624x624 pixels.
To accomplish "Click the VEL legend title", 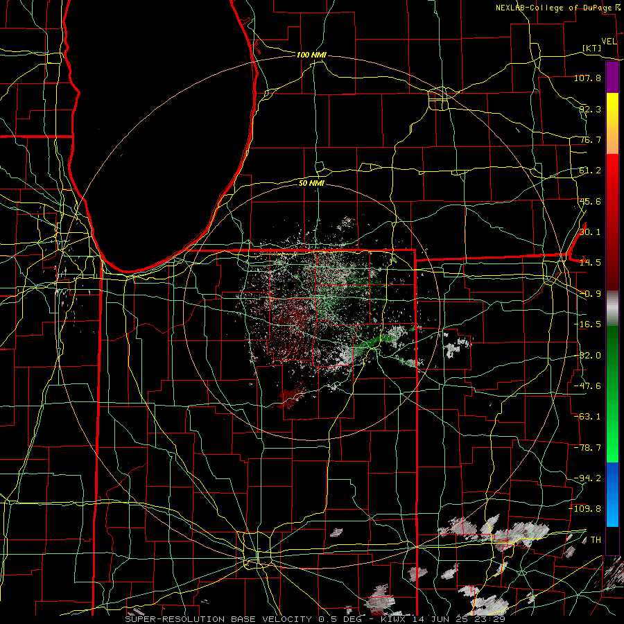I will click(x=609, y=42).
